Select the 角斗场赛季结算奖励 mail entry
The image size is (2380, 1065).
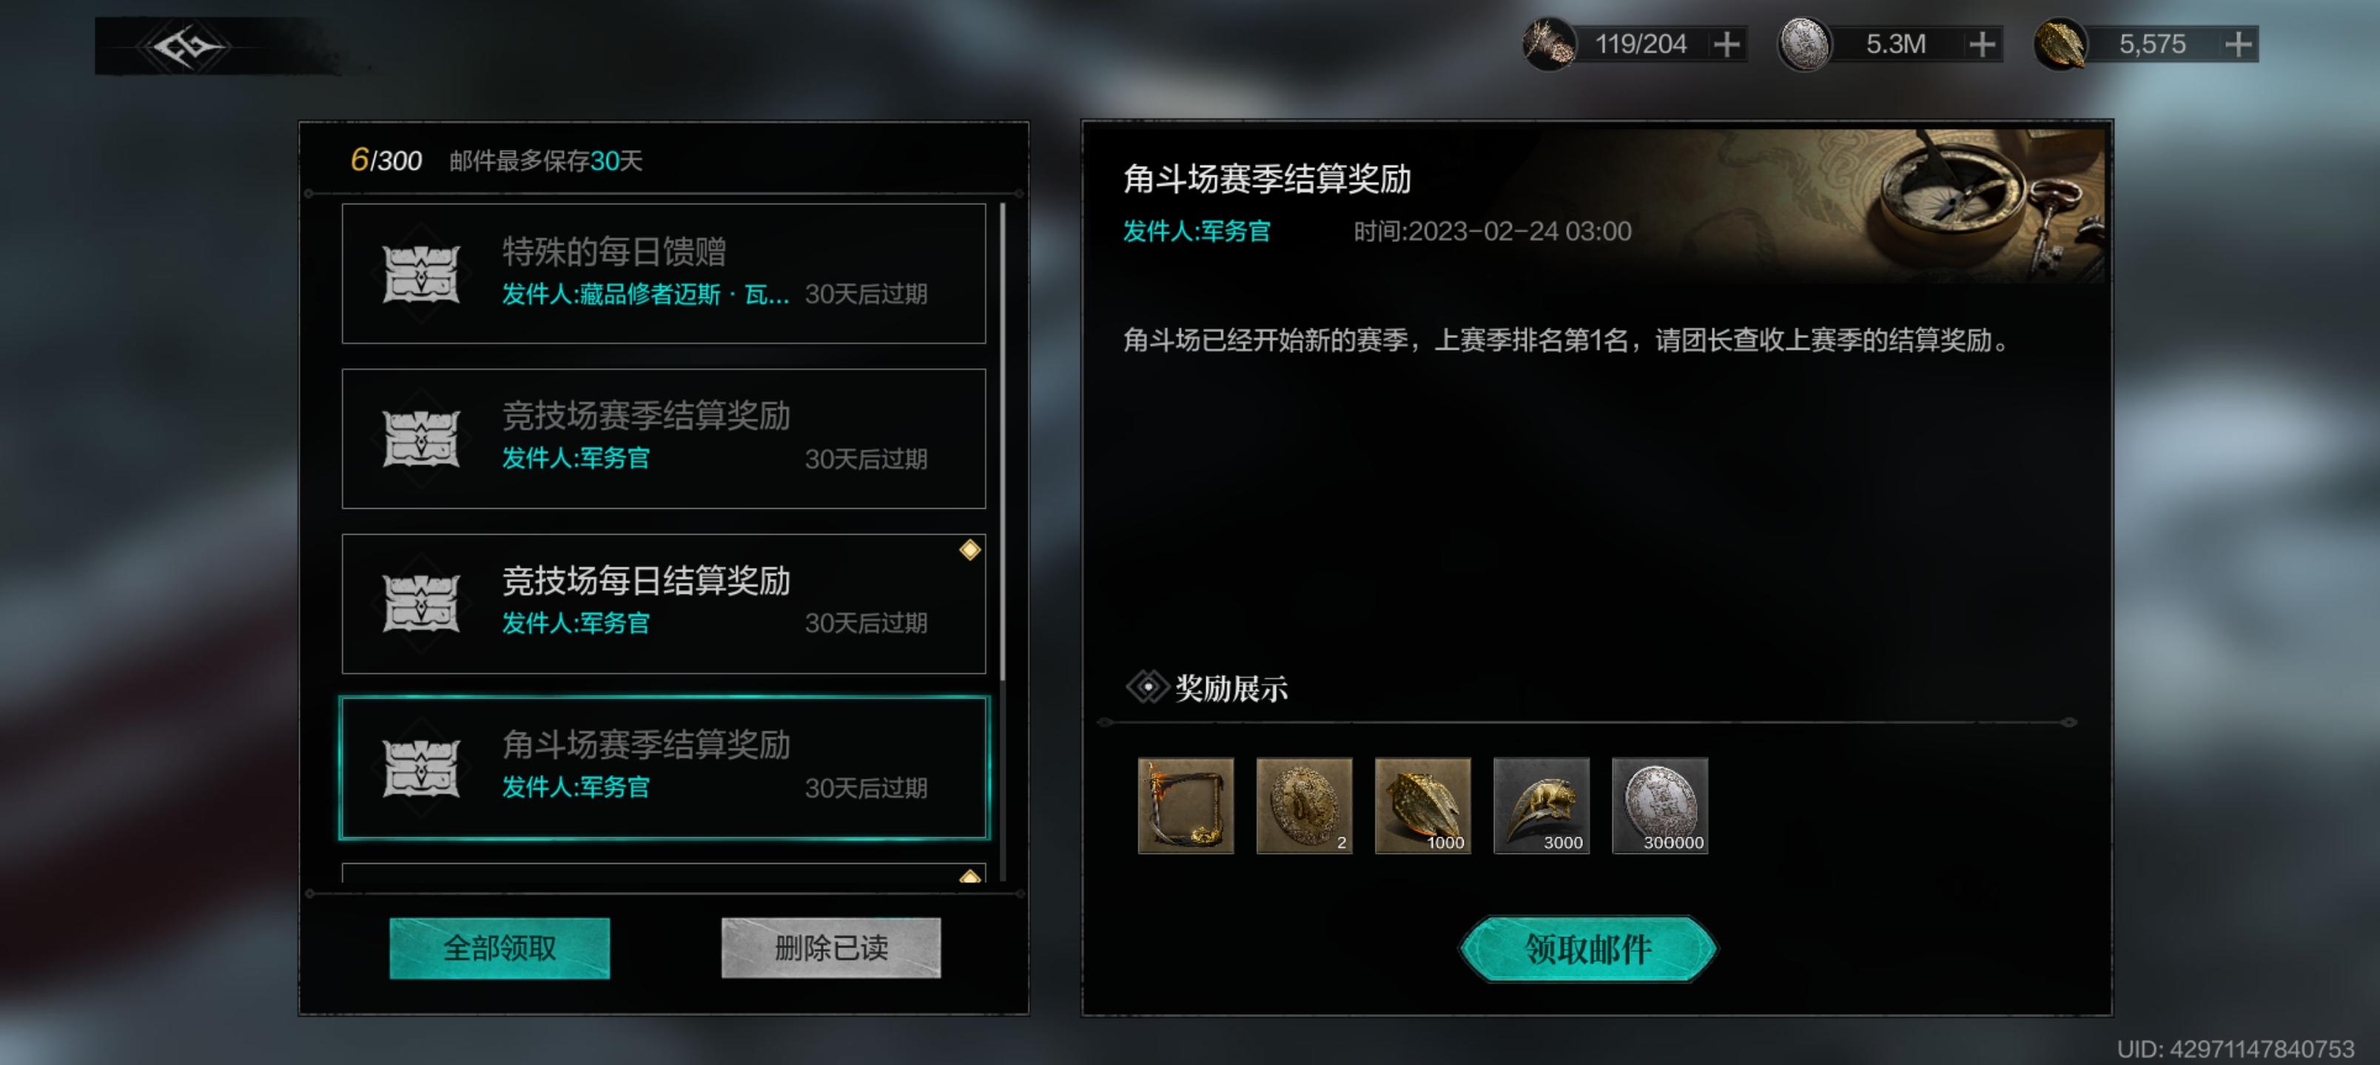[663, 768]
